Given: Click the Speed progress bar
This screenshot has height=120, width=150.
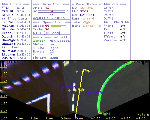Looking at the screenshot, I should (x=58, y=26).
